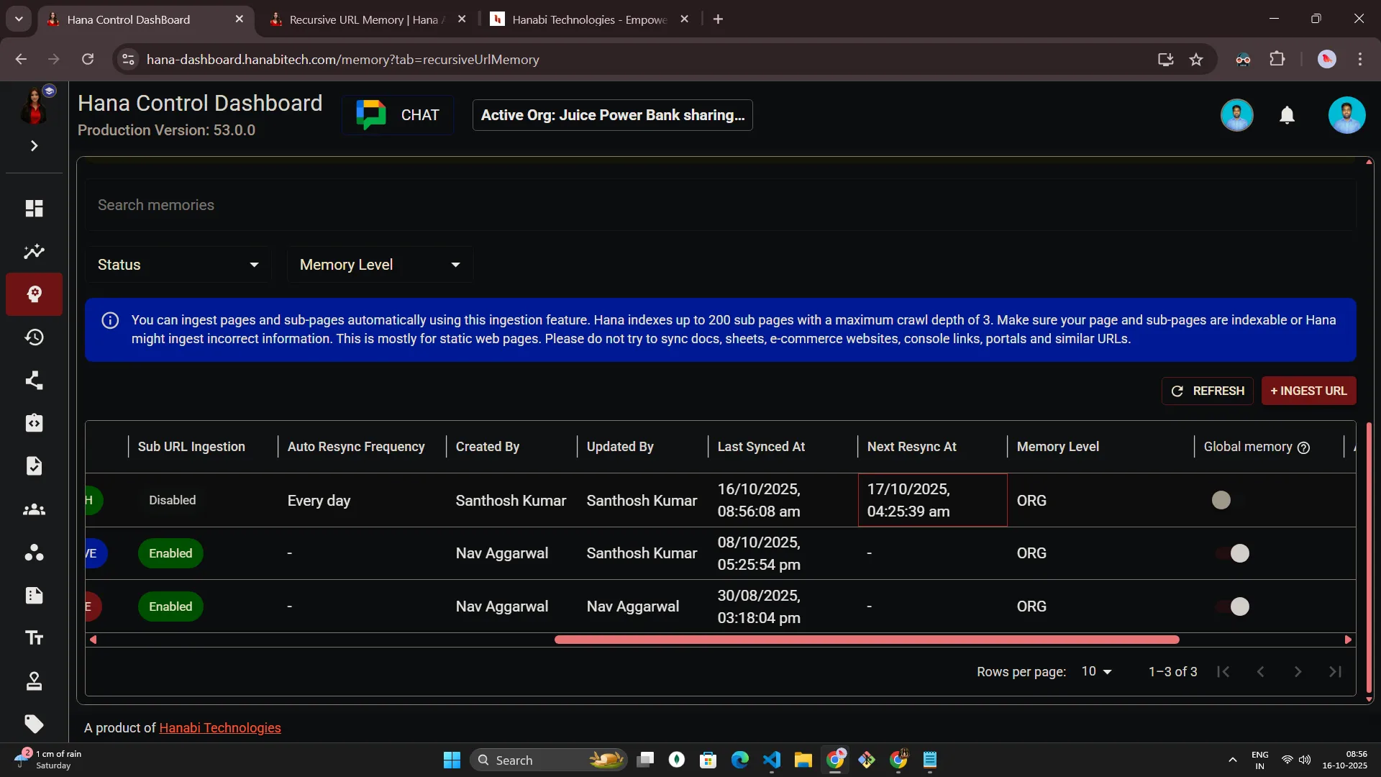Viewport: 1381px width, 777px height.
Task: Open the Memory Level filter dropdown
Action: coord(379,265)
